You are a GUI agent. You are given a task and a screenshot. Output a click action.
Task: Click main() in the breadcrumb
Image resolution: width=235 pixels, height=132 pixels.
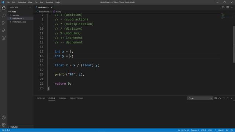58,11
